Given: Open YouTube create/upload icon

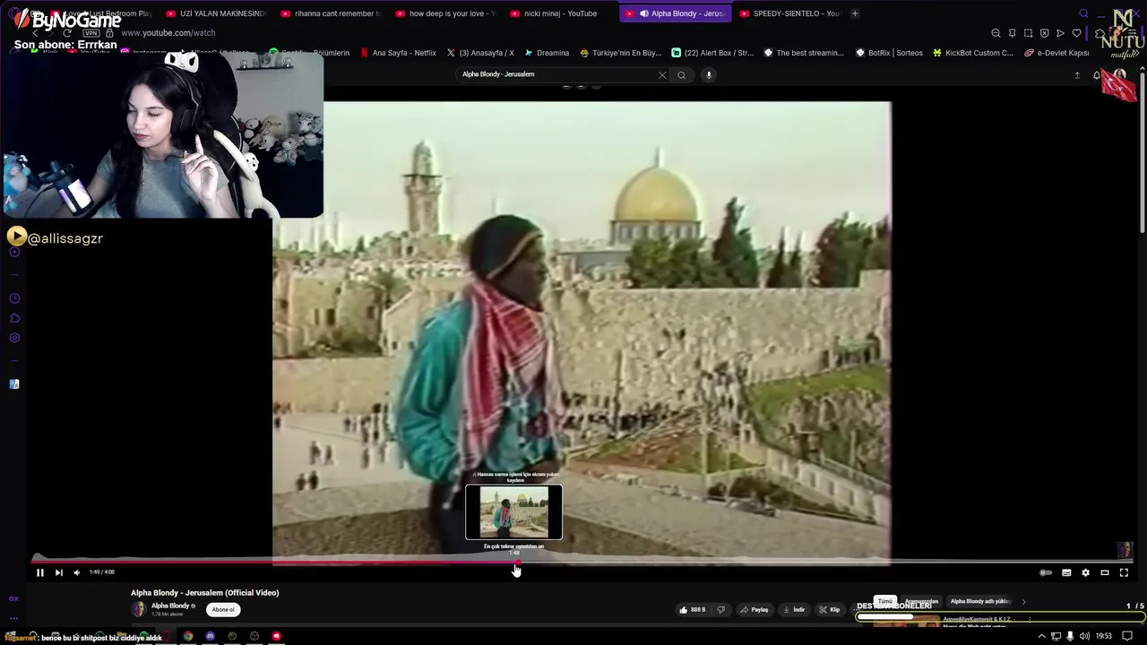Looking at the screenshot, I should pyautogui.click(x=1077, y=75).
